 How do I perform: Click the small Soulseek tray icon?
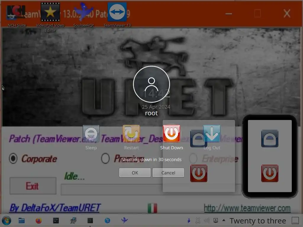[189, 220]
